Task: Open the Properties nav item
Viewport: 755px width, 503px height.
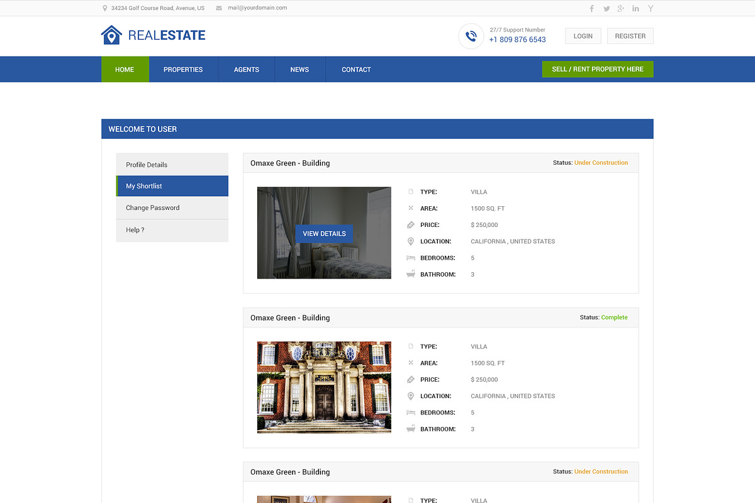Action: click(183, 69)
